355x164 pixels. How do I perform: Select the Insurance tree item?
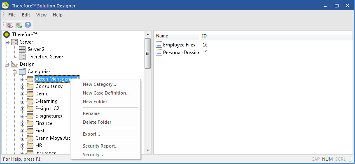pyautogui.click(x=46, y=152)
